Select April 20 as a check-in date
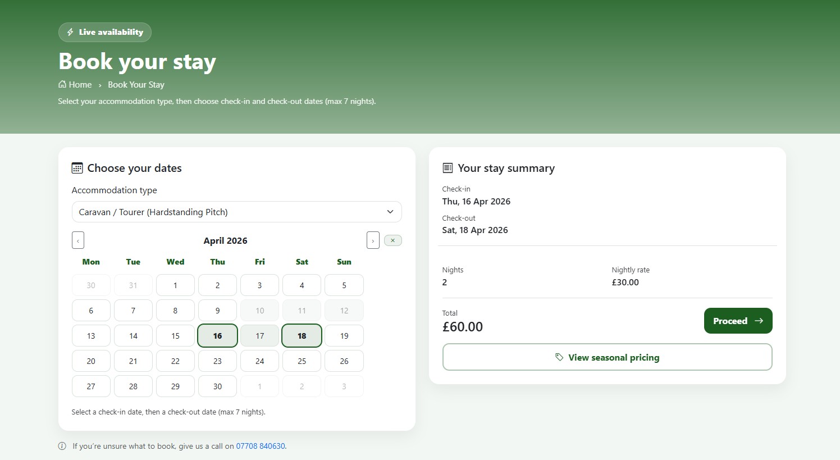840x460 pixels. point(90,361)
